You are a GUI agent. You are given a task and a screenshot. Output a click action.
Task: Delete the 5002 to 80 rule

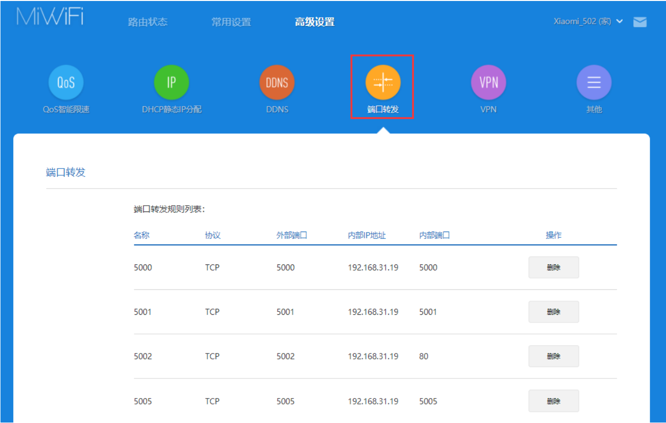tap(553, 356)
